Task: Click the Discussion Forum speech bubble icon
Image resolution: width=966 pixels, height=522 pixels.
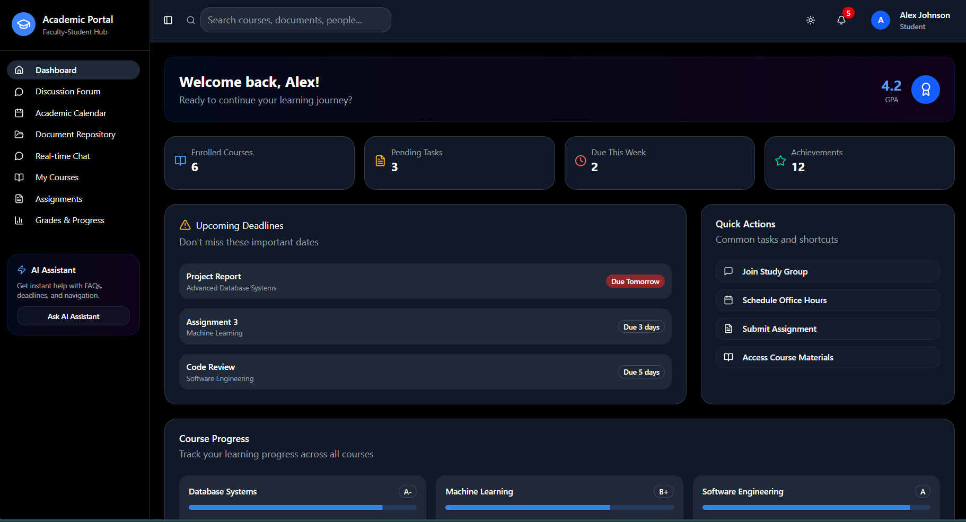Action: (x=19, y=92)
